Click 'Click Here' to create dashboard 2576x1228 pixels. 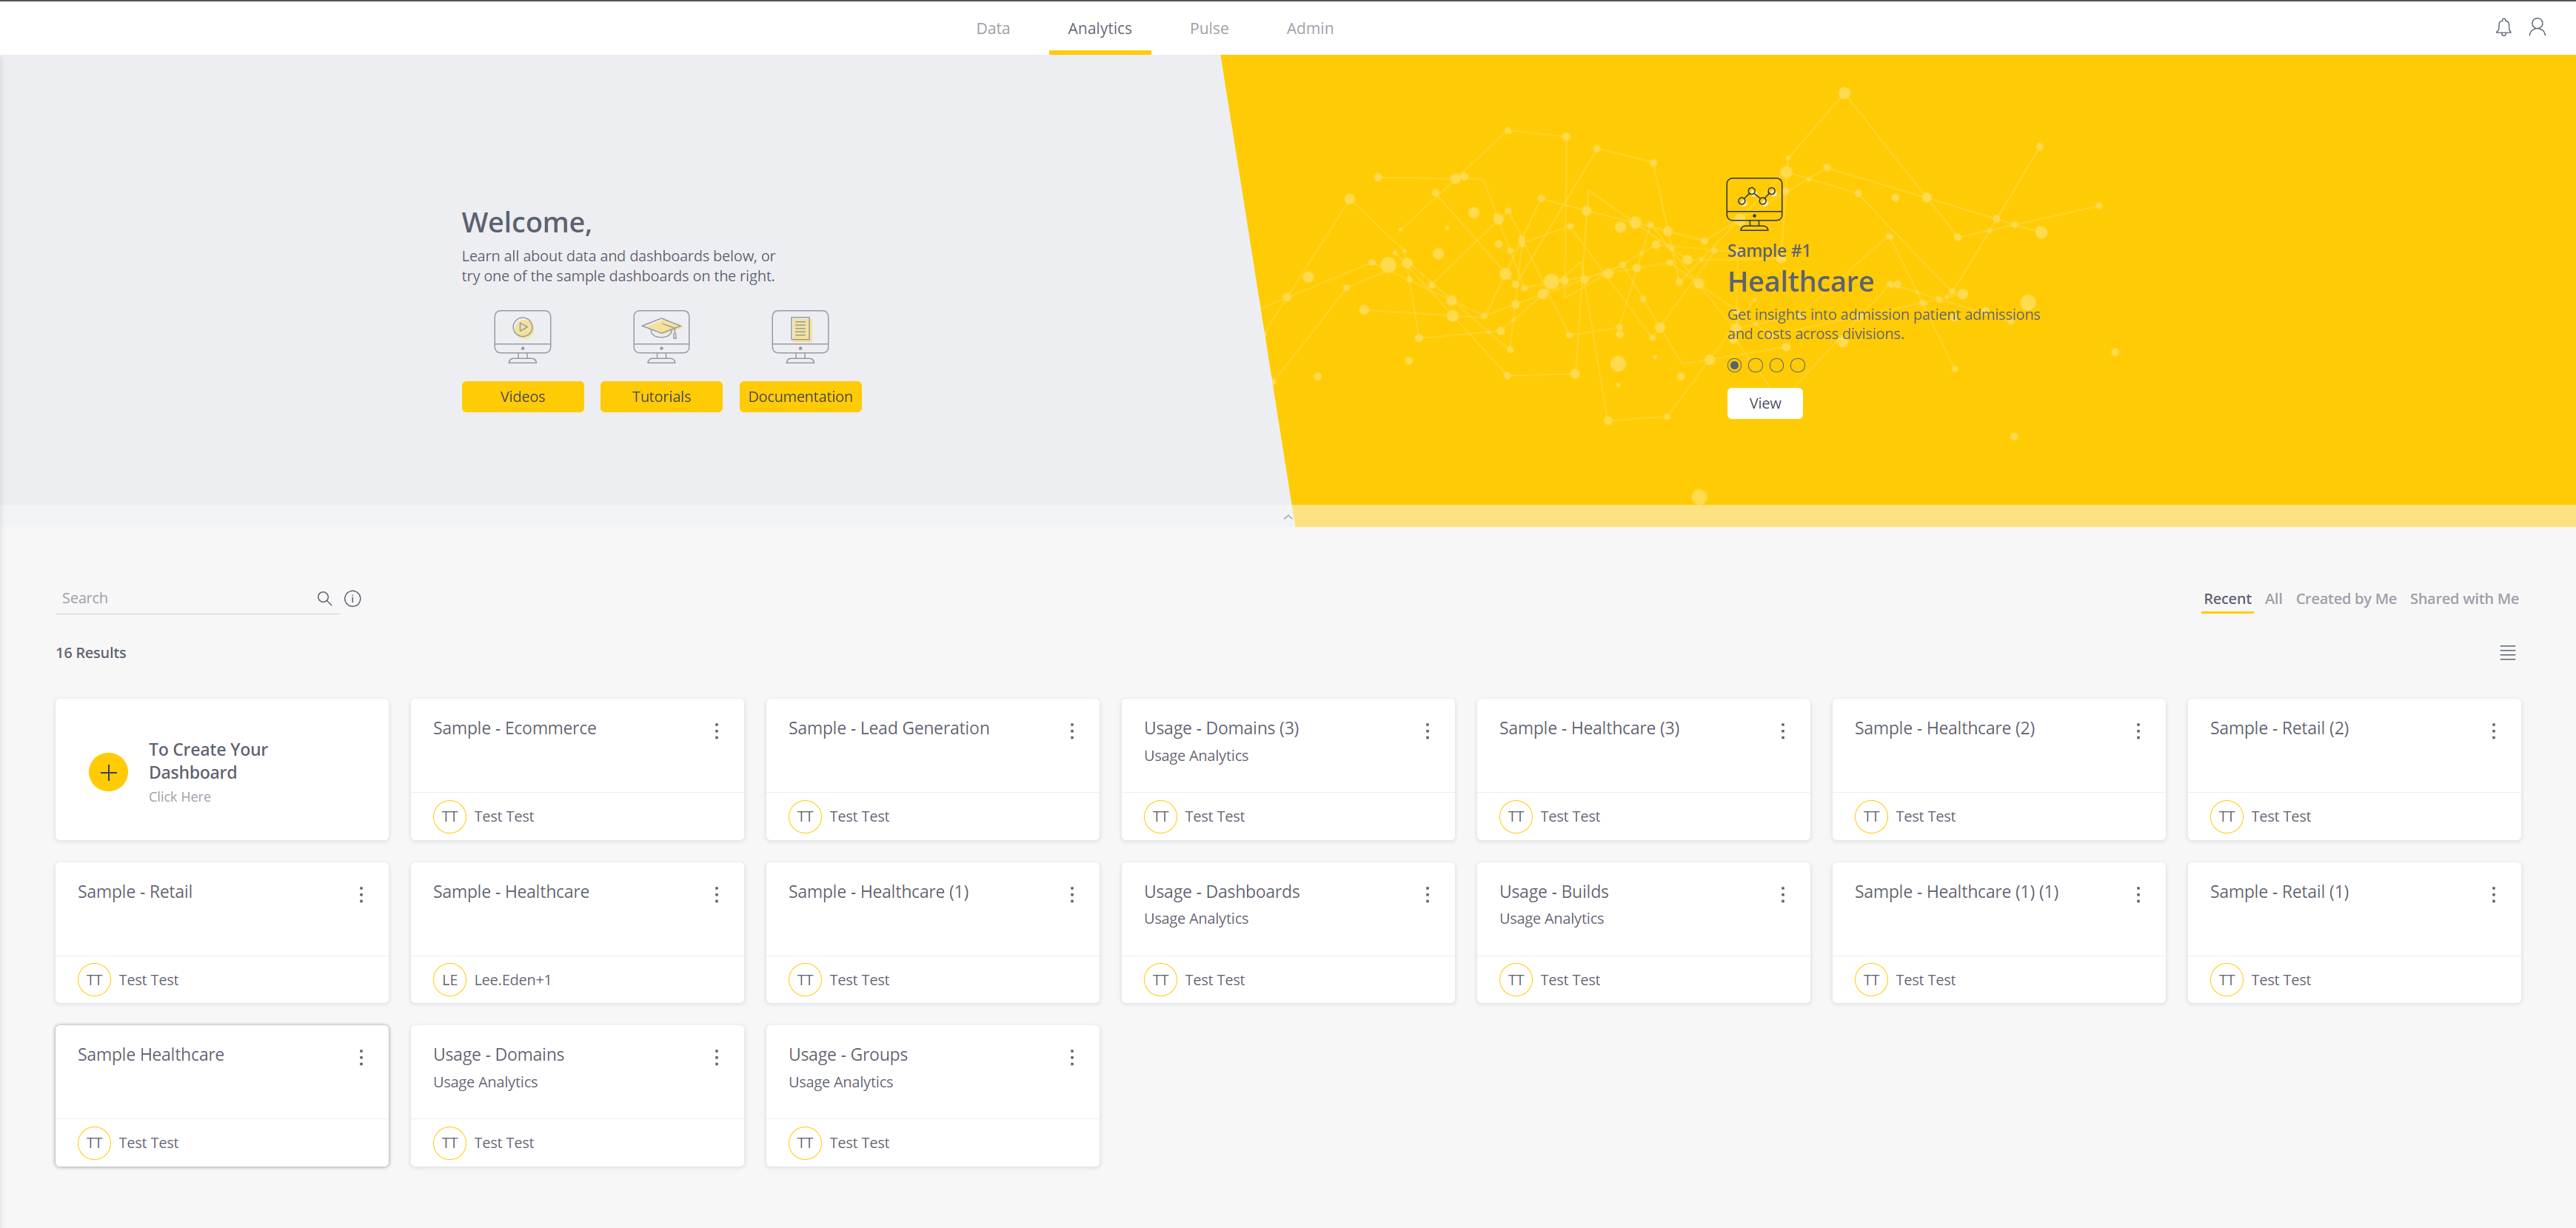tap(179, 797)
